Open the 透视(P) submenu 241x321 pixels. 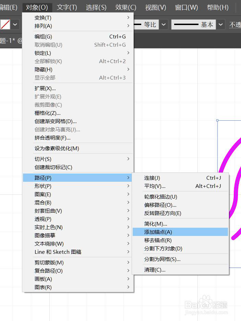click(78, 219)
